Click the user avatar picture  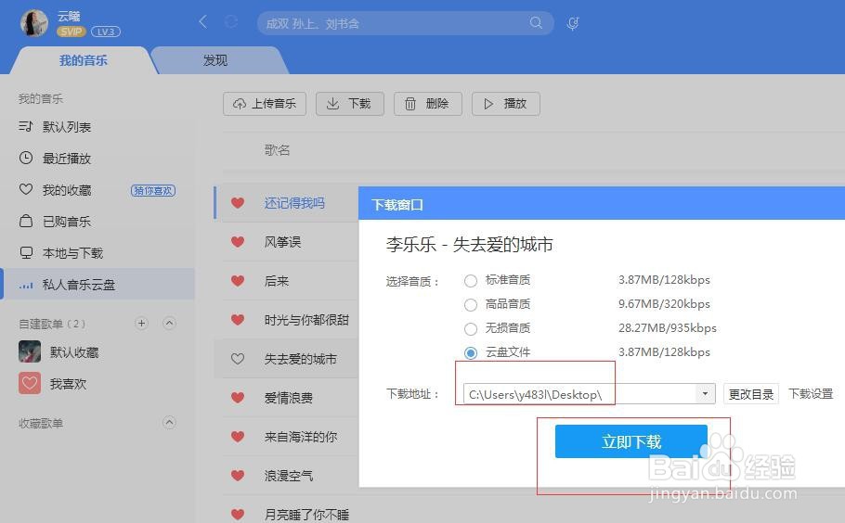point(34,22)
